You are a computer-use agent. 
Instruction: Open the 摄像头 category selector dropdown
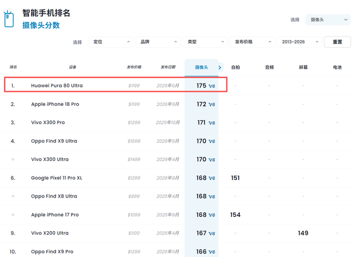[x=328, y=20]
